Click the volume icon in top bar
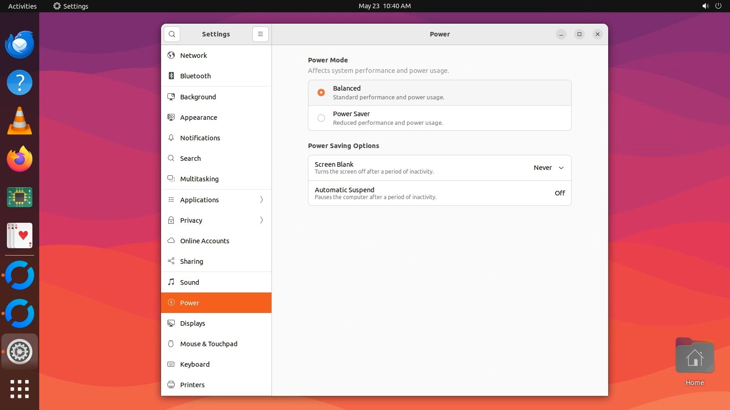Viewport: 730px width, 410px height. point(705,6)
